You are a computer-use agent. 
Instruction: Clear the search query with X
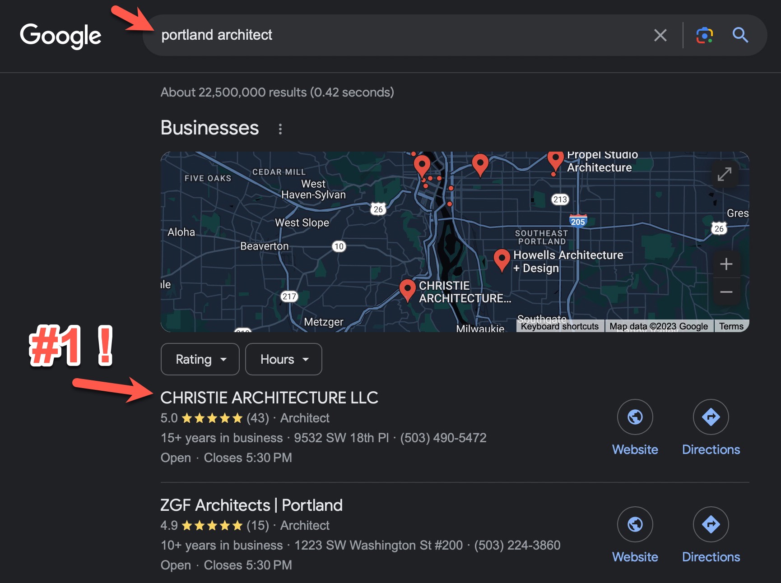(x=660, y=35)
